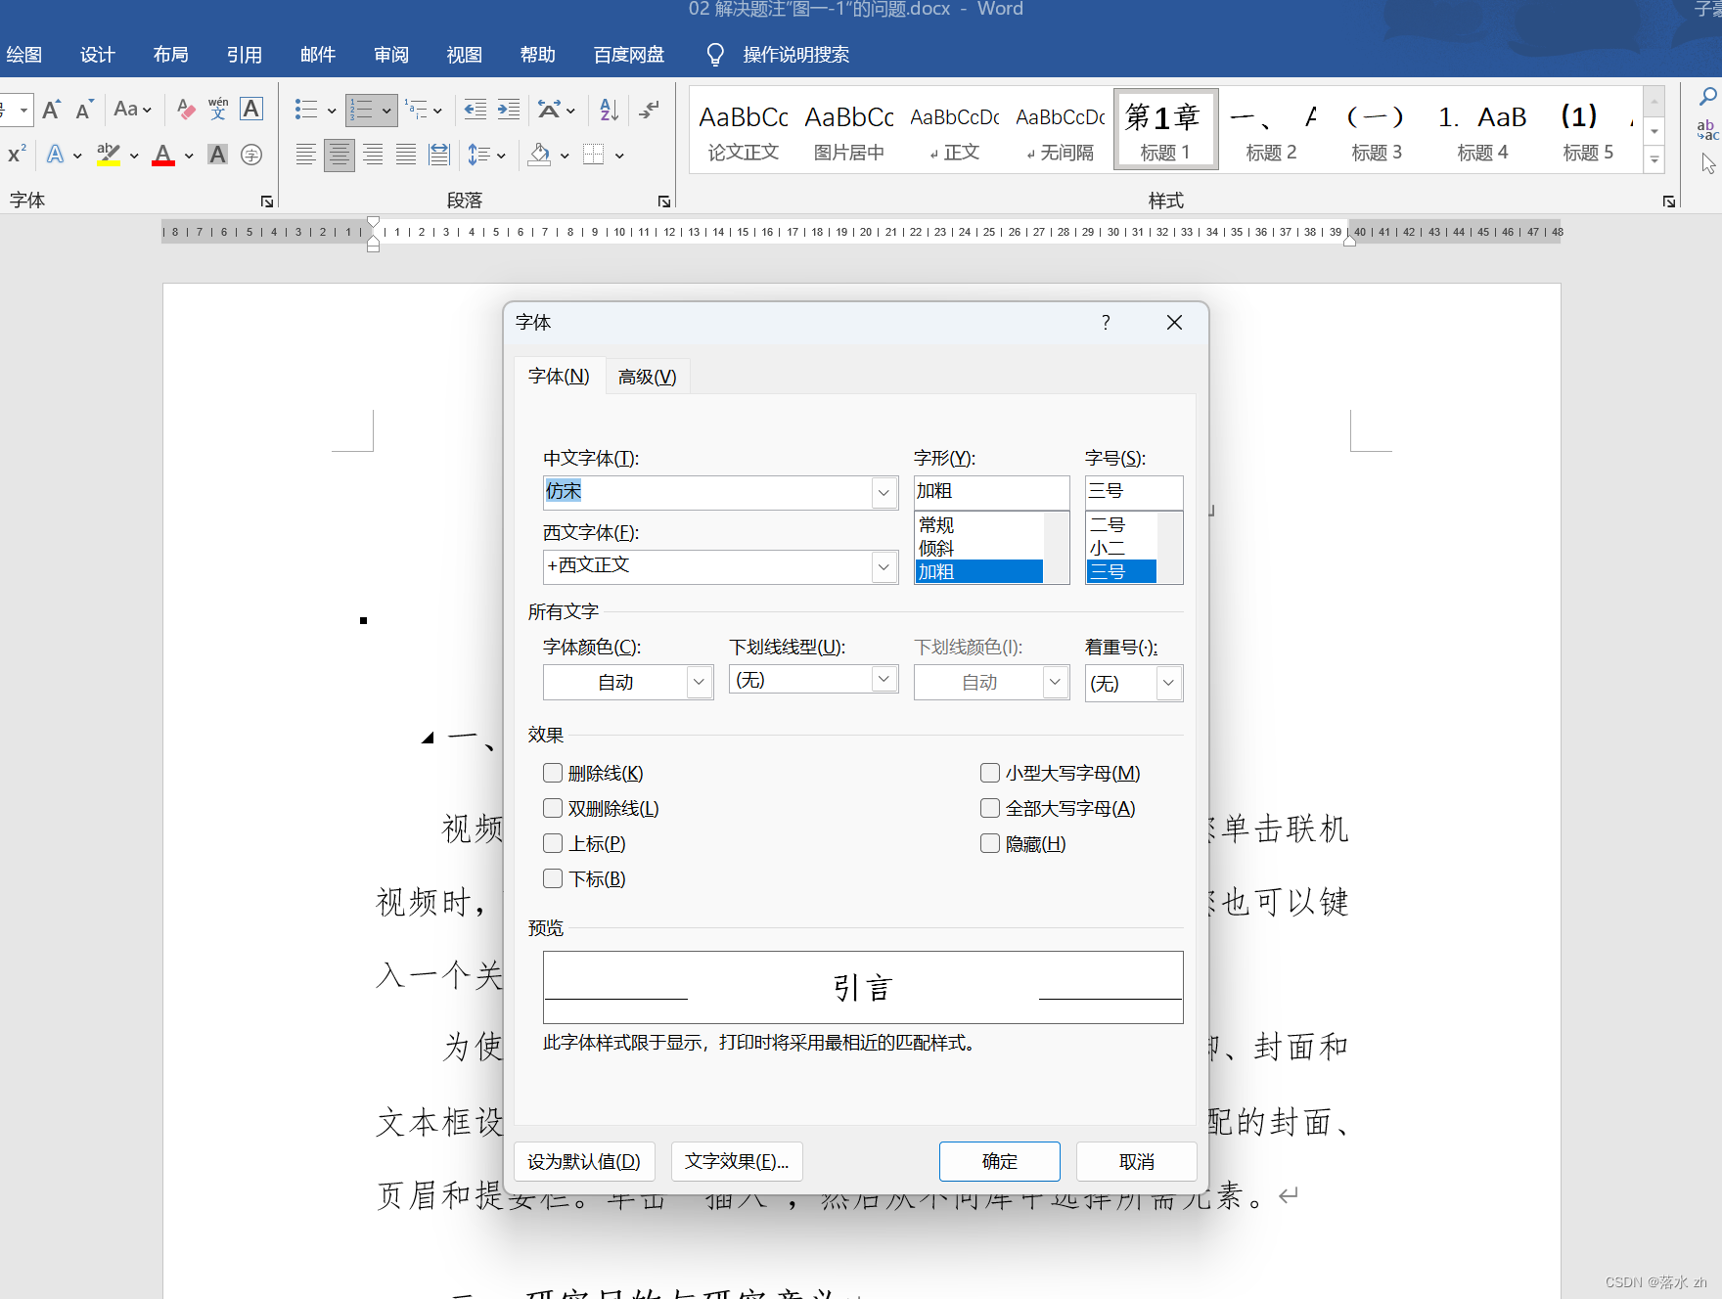Image resolution: width=1722 pixels, height=1299 pixels.
Task: Expand the 西文字体 dropdown
Action: tap(884, 566)
